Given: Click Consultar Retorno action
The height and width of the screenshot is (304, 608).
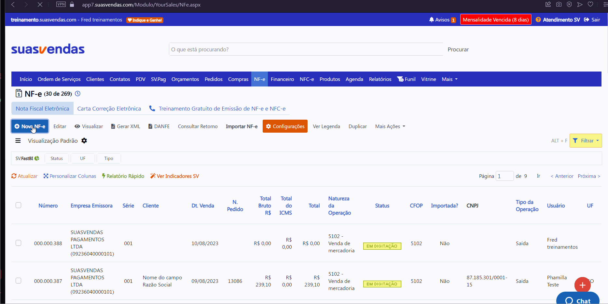Looking at the screenshot, I should [x=198, y=126].
